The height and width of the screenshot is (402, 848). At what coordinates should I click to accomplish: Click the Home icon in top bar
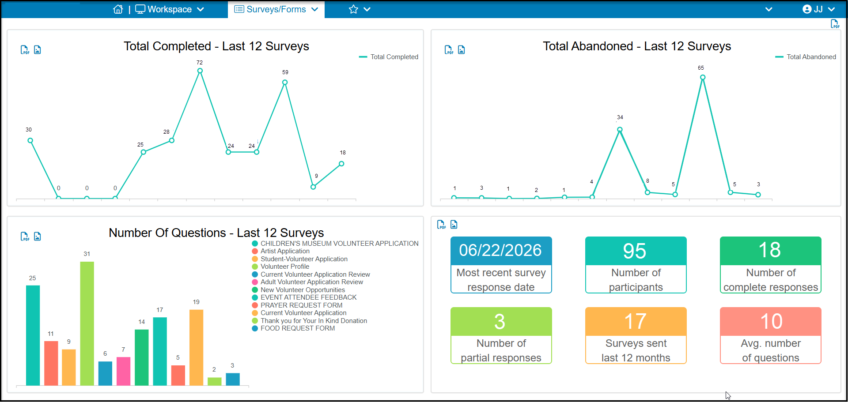point(118,9)
